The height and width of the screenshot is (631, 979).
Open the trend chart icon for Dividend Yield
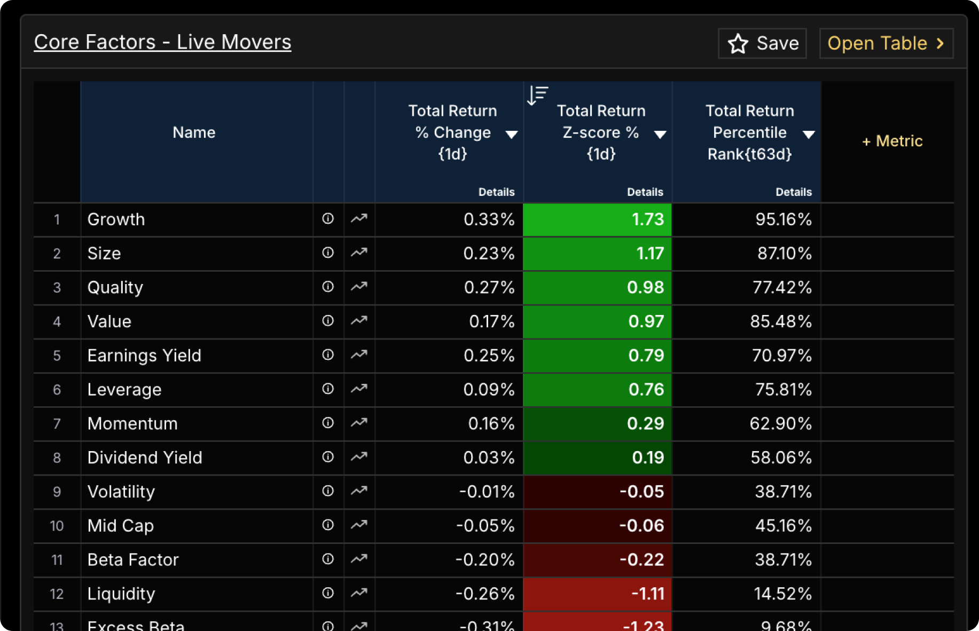[x=359, y=457]
